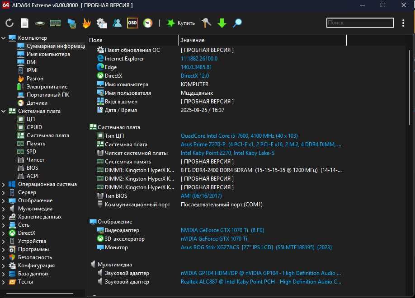415x298 pixels.
Task: Select the Память tree item
Action: pyautogui.click(x=31, y=144)
